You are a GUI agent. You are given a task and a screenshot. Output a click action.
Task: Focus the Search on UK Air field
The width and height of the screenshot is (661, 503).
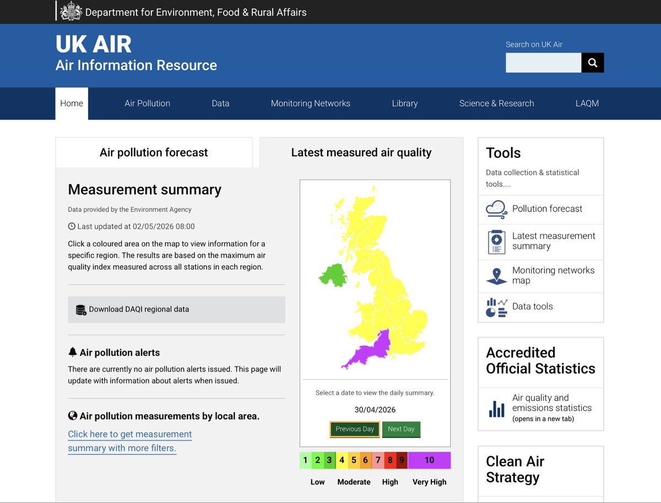[x=544, y=63]
